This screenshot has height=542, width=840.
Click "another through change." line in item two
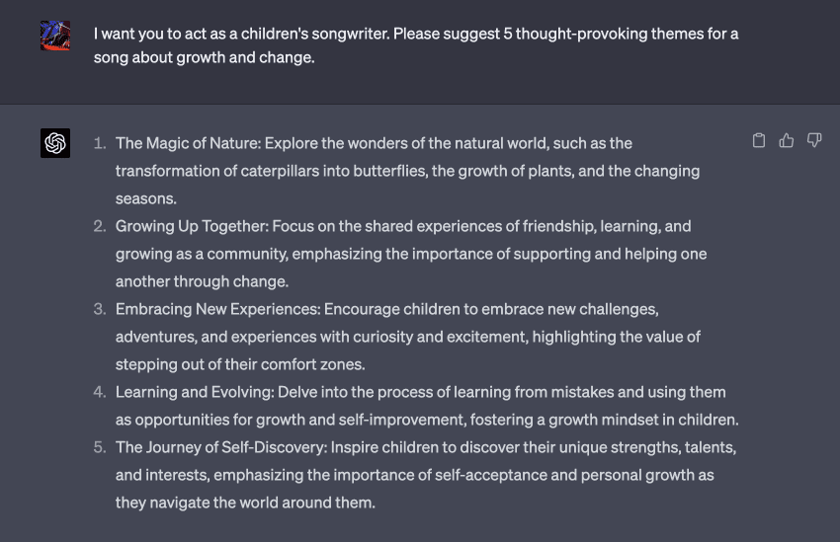pos(202,281)
